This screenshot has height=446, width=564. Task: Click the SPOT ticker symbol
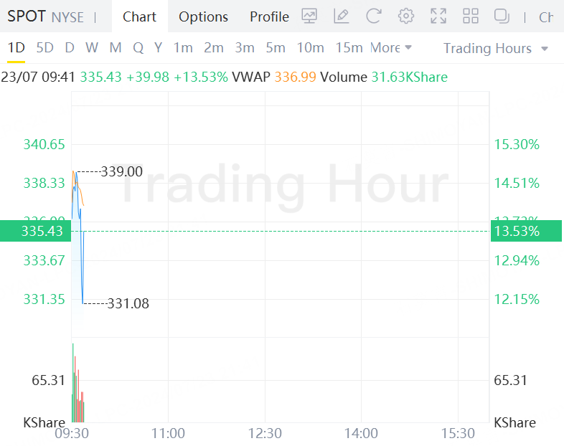[x=27, y=16]
